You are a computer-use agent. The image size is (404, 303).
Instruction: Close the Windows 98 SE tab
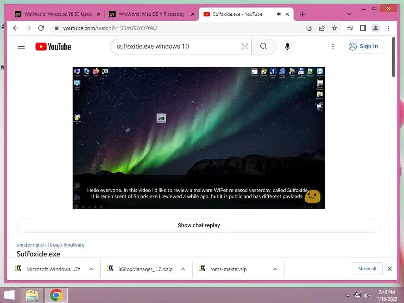pyautogui.click(x=98, y=15)
